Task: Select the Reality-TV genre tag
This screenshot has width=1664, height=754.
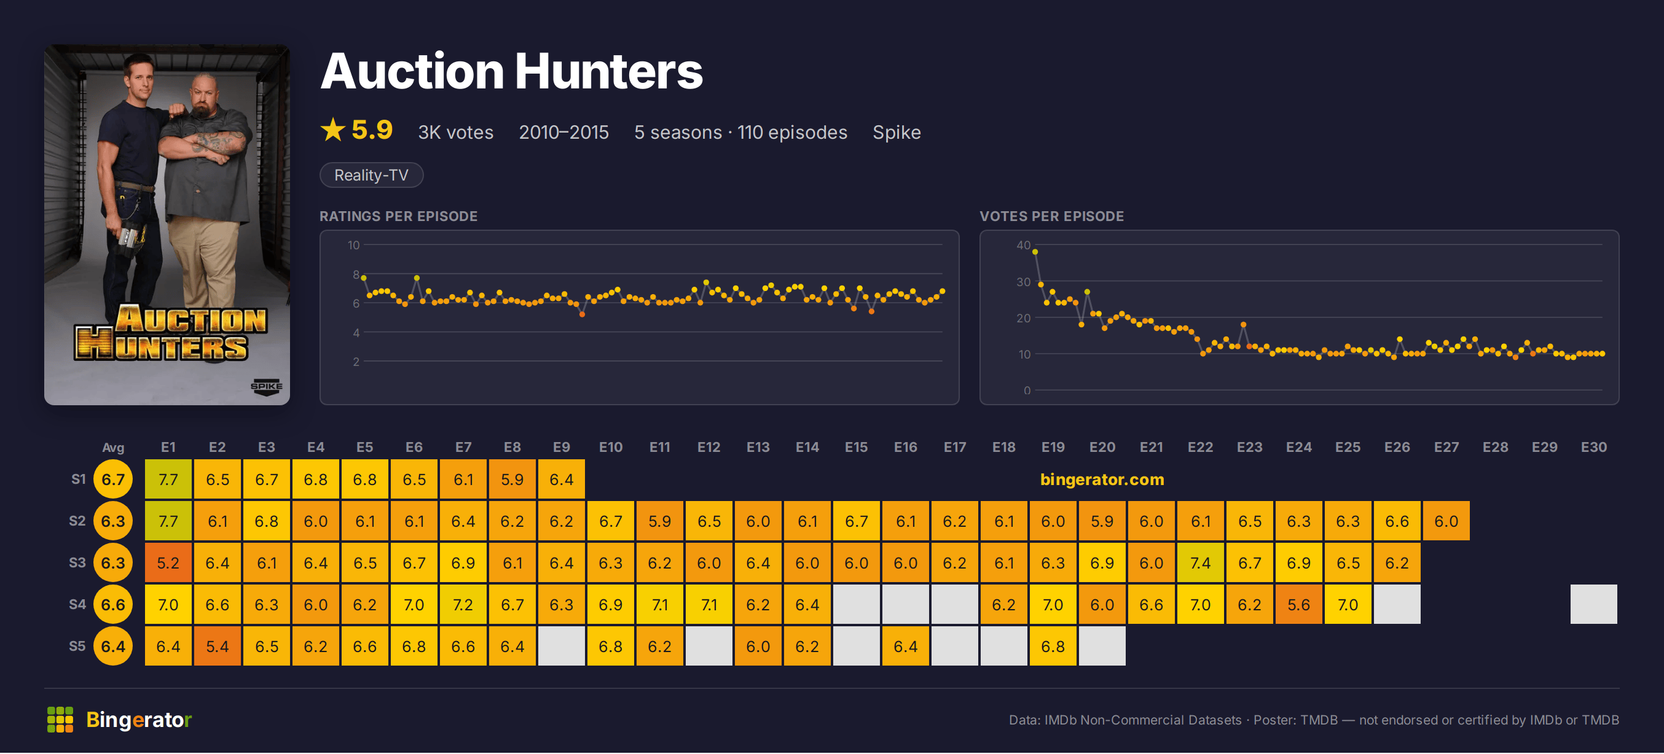Action: 371,175
